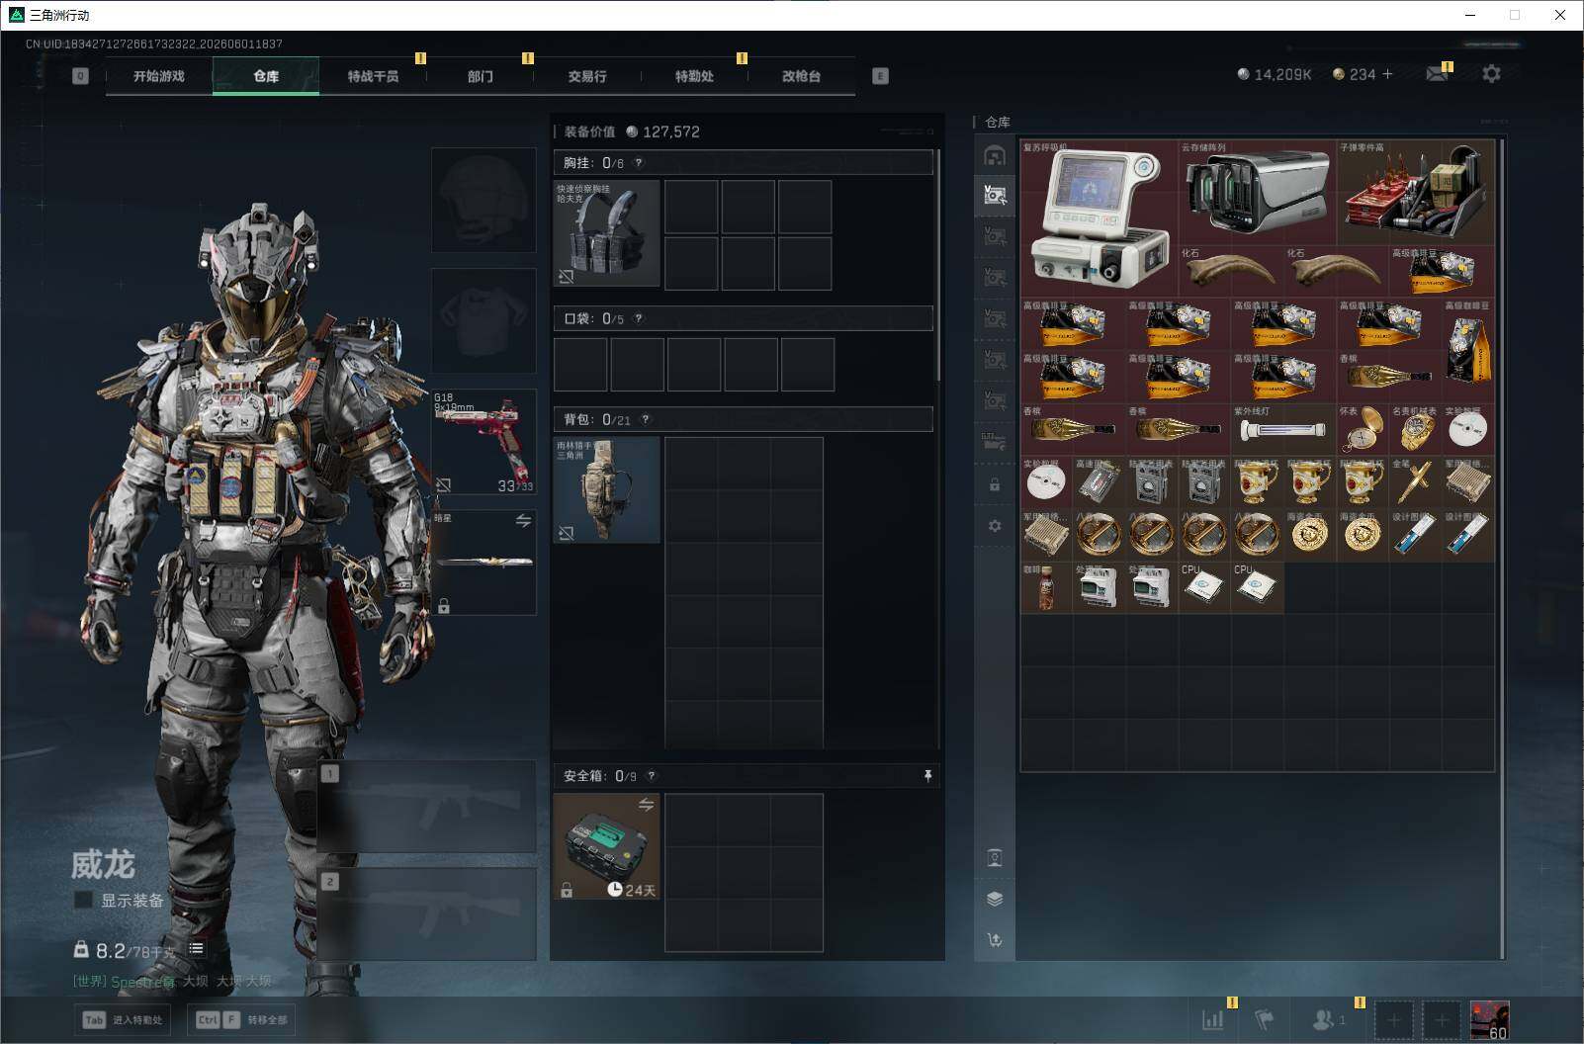1584x1044 pixels.
Task: Swap the 暗星 melee weapon
Action: [523, 521]
